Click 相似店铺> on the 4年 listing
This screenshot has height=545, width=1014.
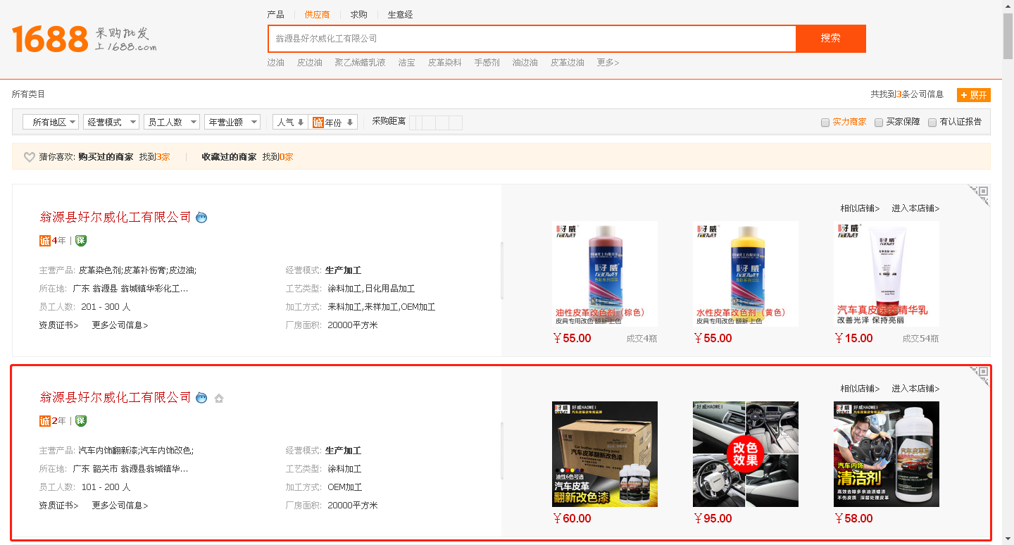click(860, 208)
